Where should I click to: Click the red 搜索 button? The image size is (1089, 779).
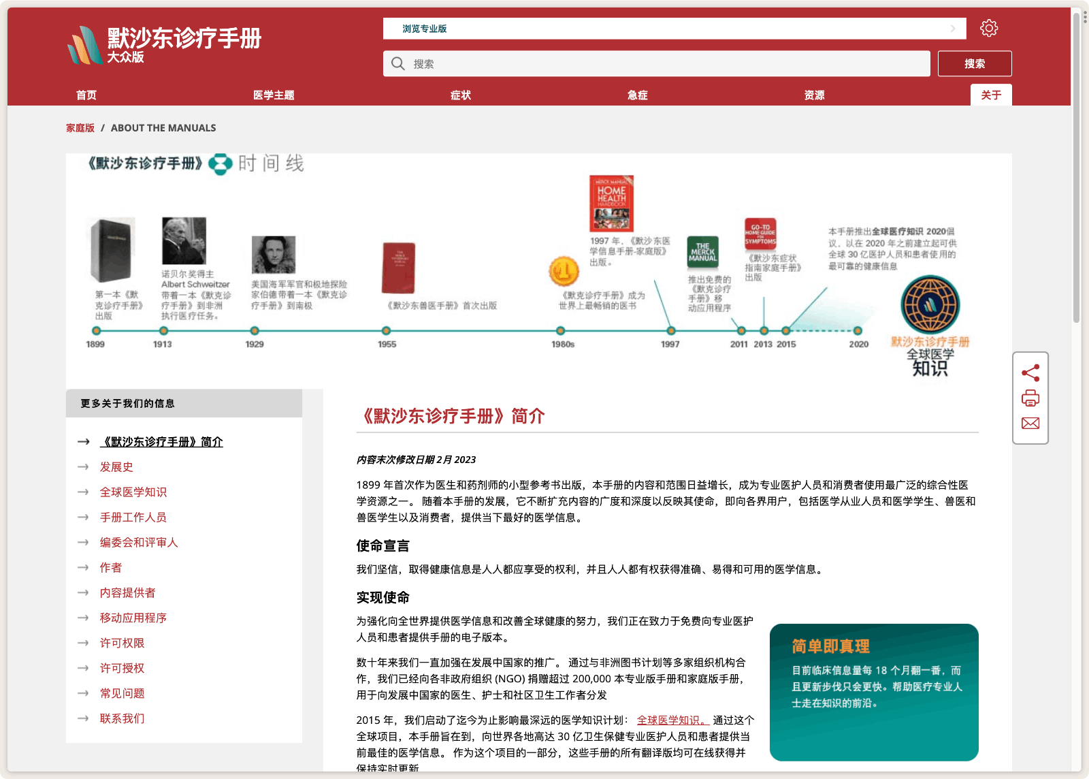[975, 63]
